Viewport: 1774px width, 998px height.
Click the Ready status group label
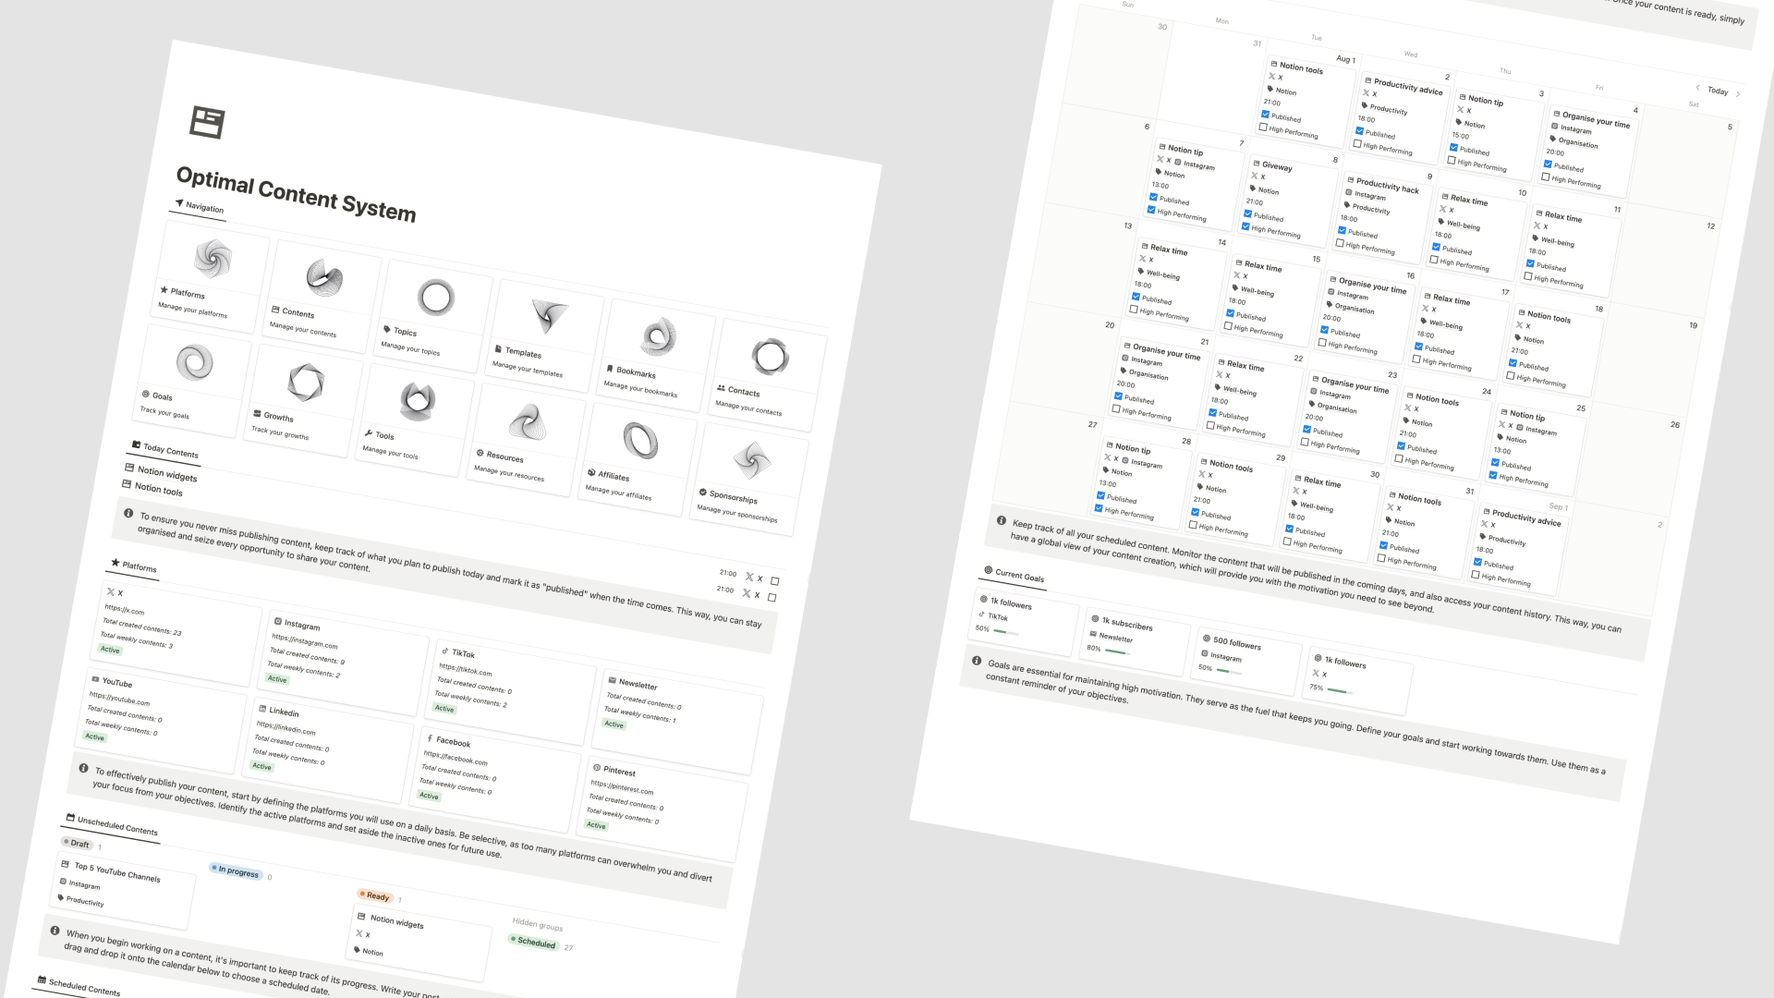click(x=374, y=895)
